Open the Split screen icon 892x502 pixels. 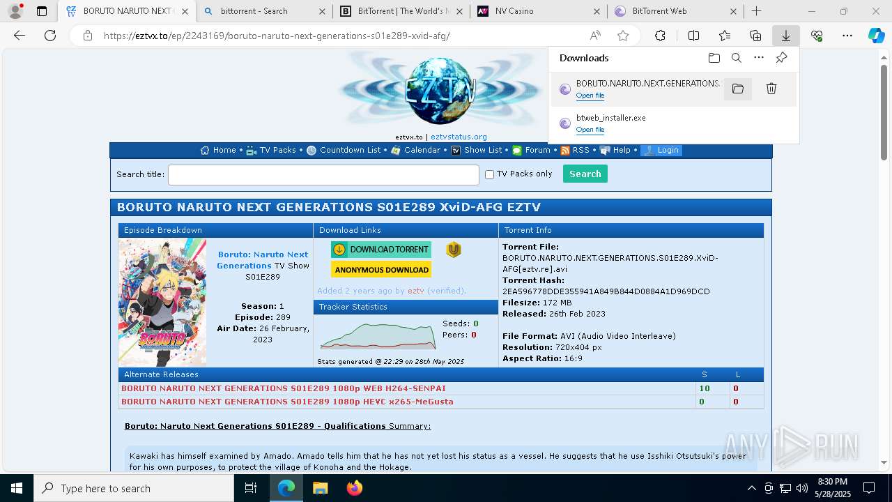coord(693,36)
